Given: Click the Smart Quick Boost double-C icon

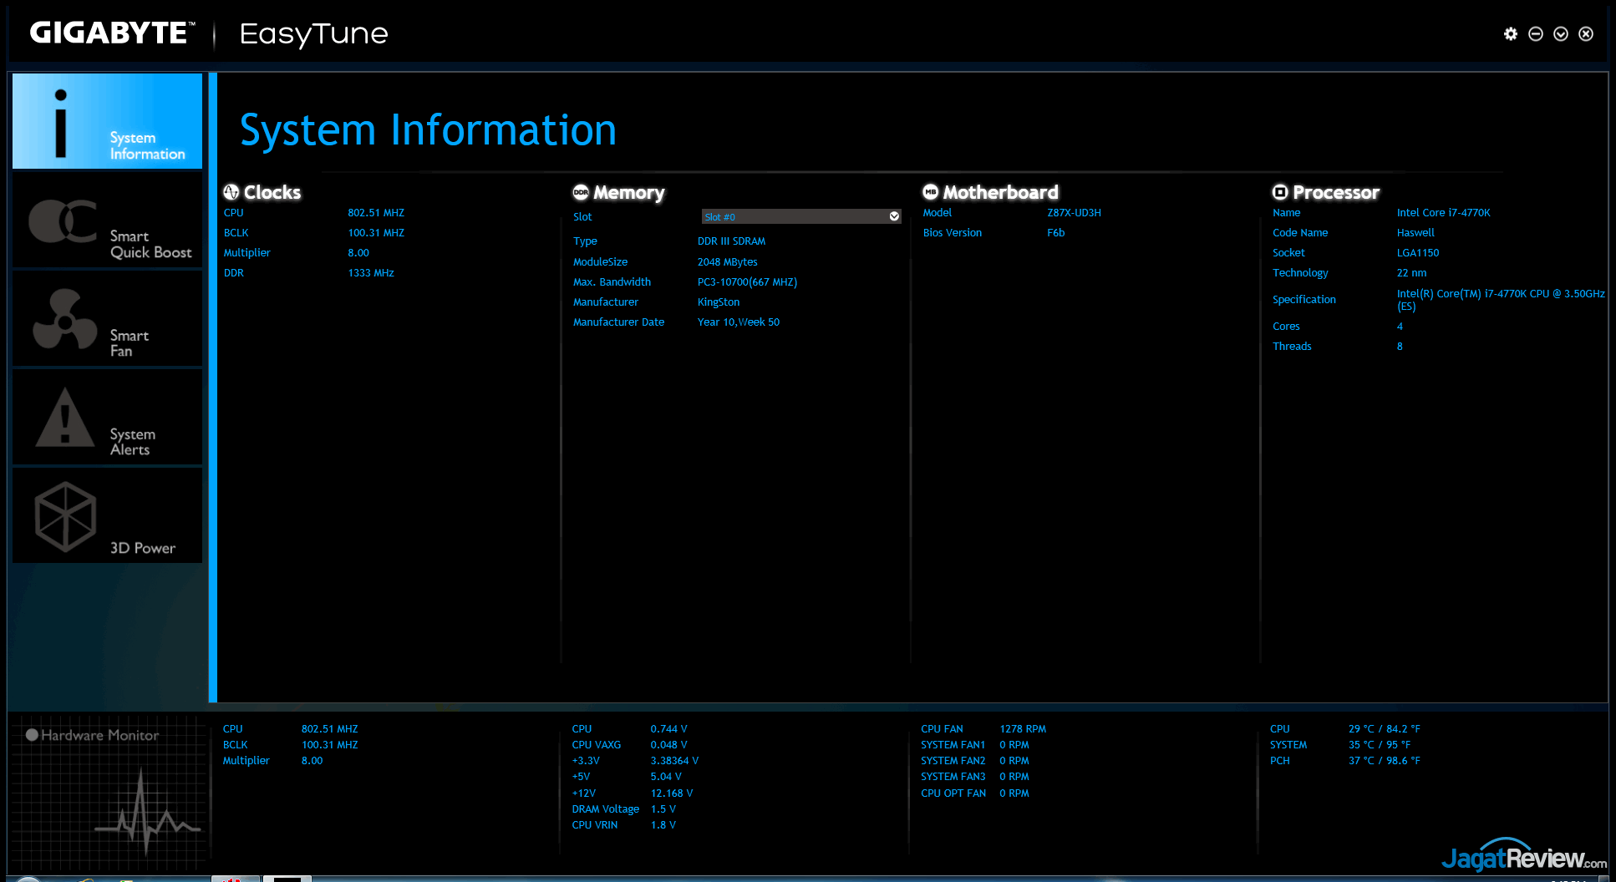Looking at the screenshot, I should (63, 221).
